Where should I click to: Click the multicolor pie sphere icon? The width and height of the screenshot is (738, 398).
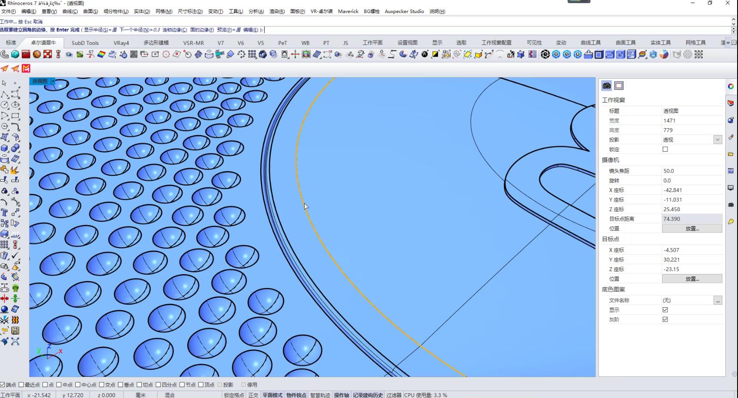point(664,54)
